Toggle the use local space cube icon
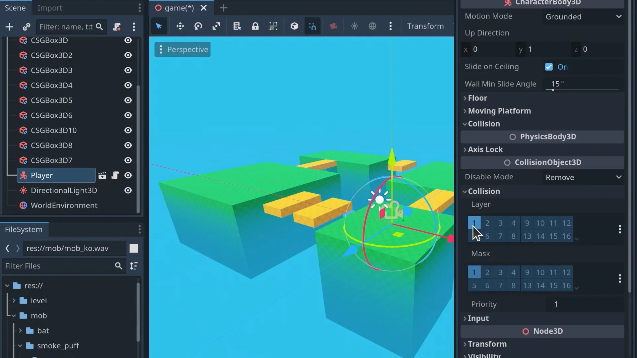This screenshot has height=358, width=637. tap(294, 26)
